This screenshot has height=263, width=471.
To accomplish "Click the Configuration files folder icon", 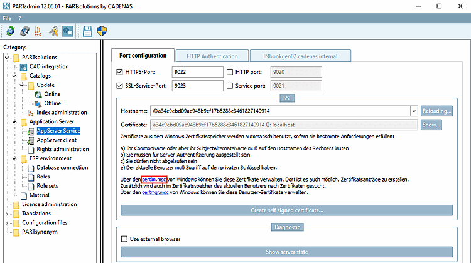I will pos(16,223).
